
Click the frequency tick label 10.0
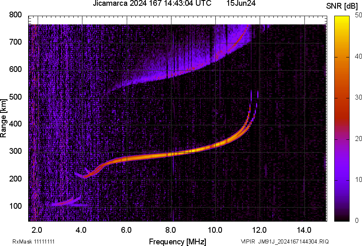215,230
